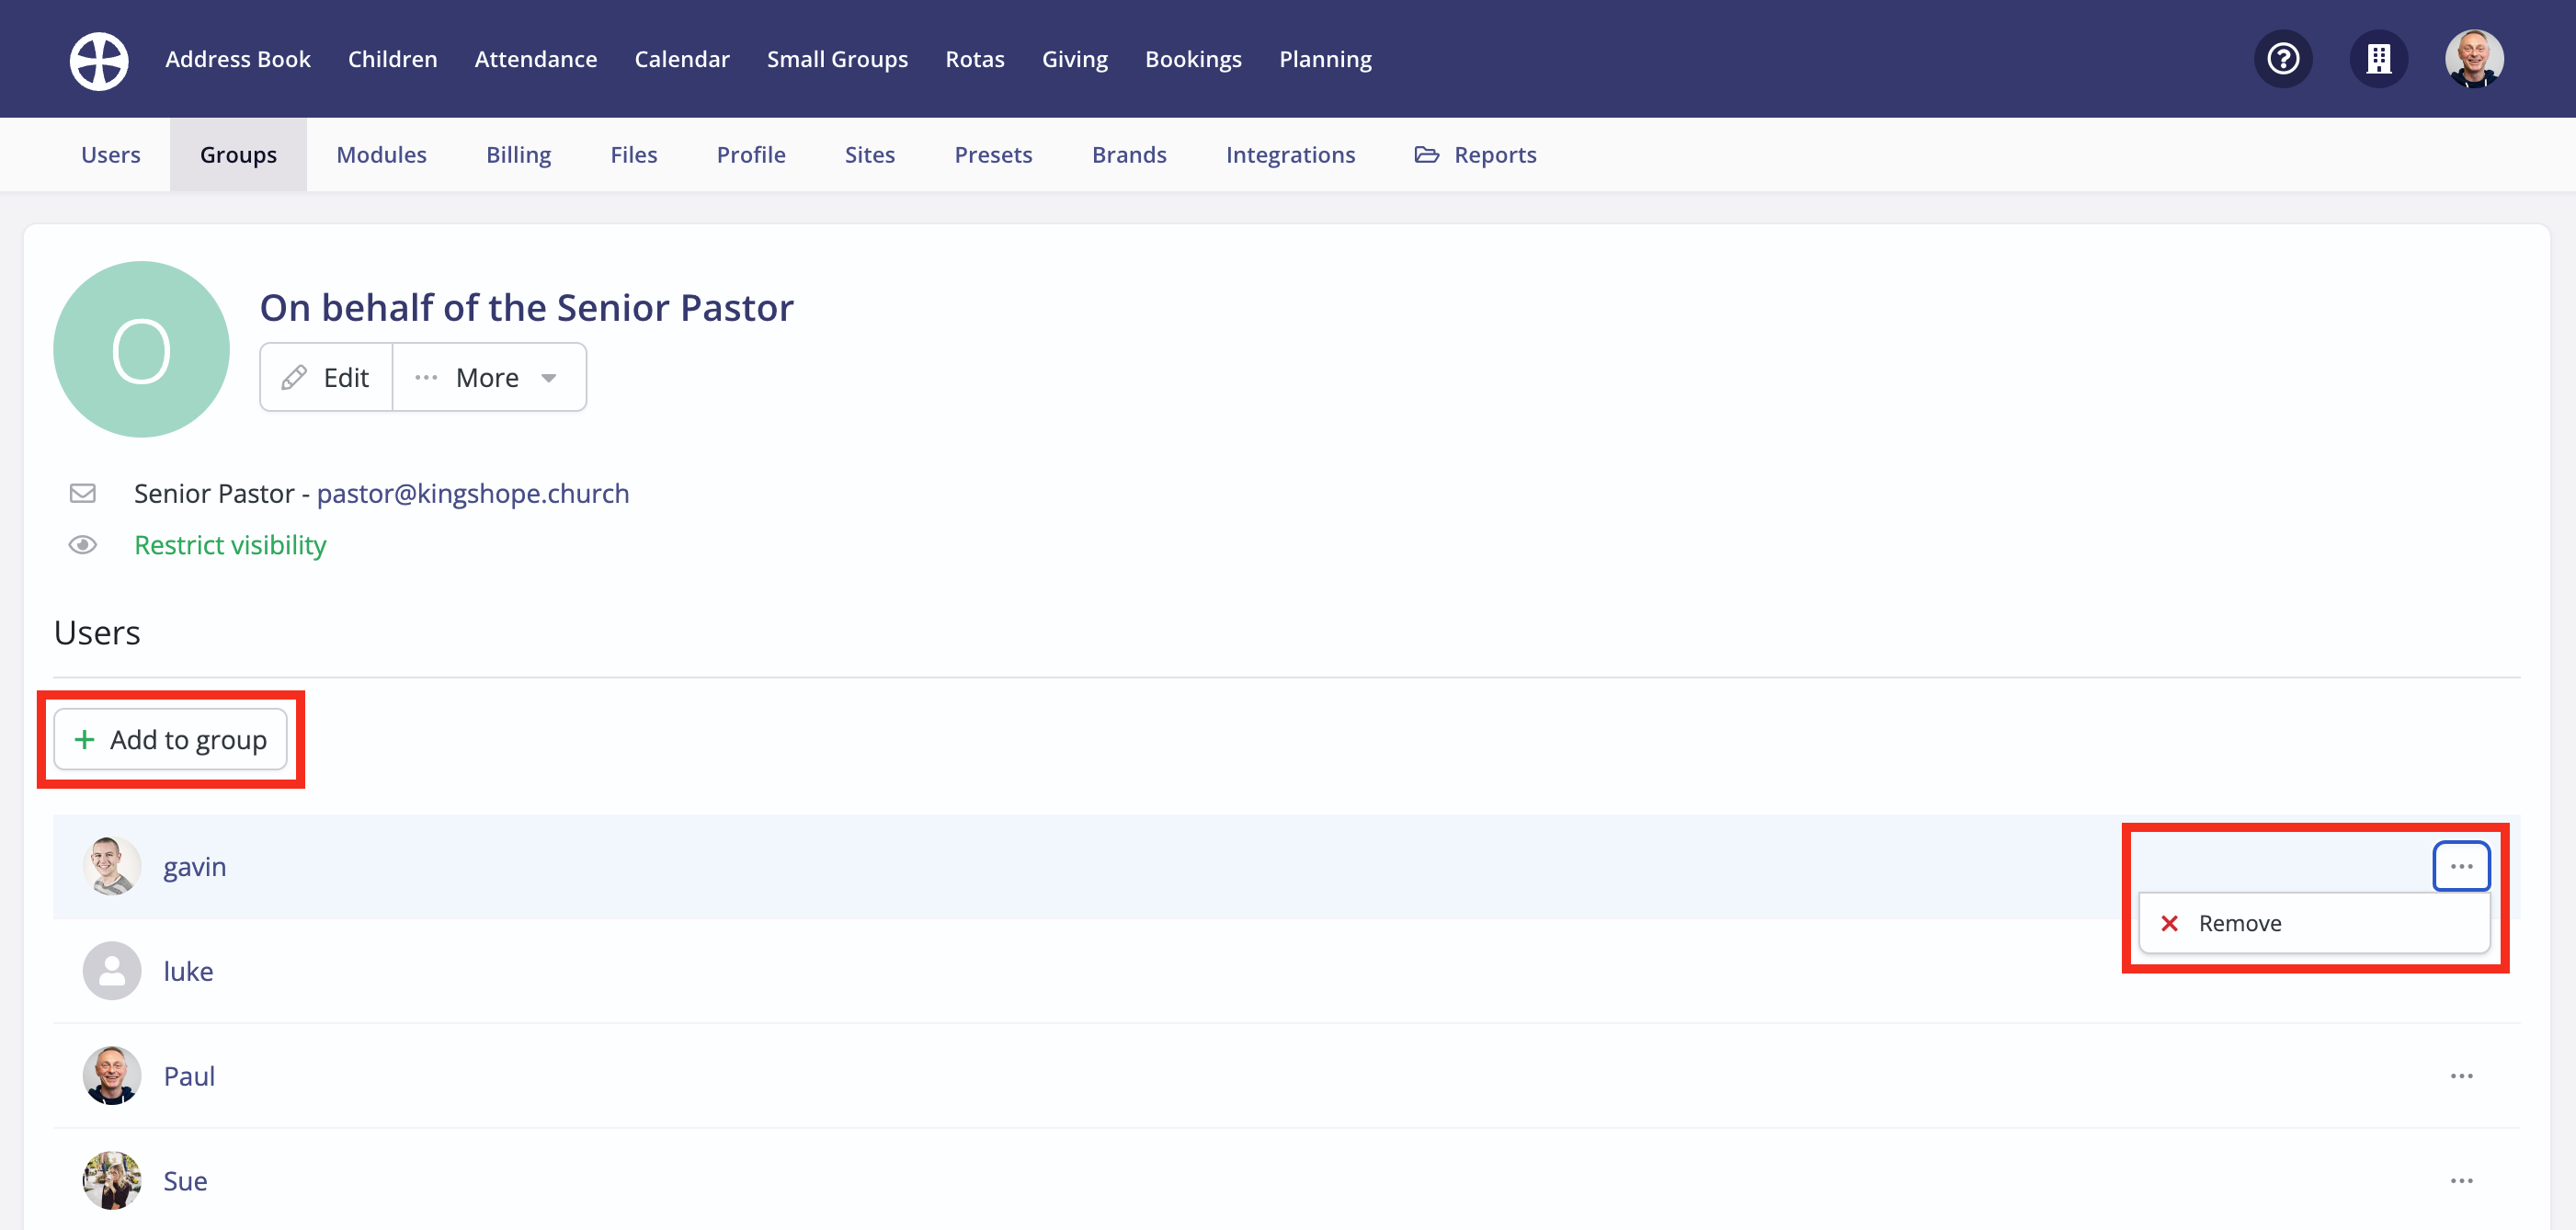
Task: Open the help question mark icon
Action: pyautogui.click(x=2283, y=59)
